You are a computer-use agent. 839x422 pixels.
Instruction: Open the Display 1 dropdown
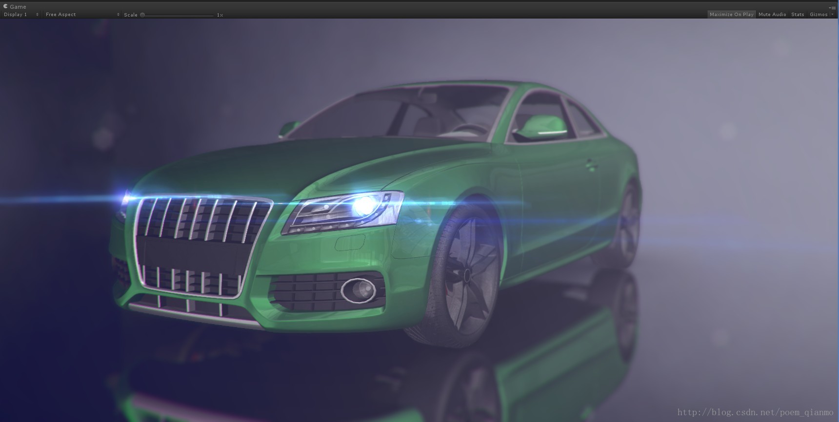pos(21,15)
